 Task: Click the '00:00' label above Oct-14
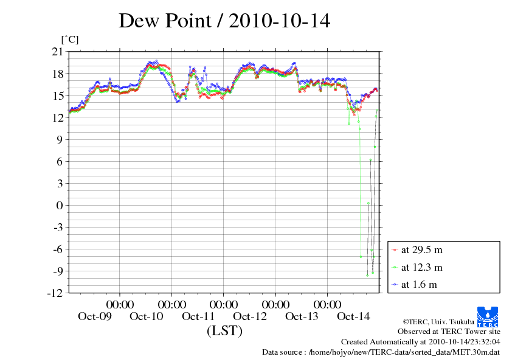click(327, 304)
